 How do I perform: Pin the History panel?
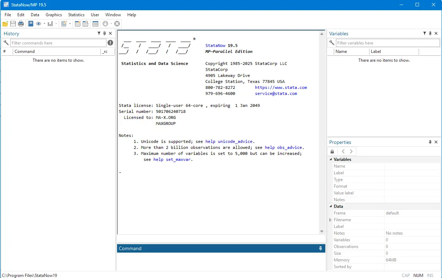click(x=104, y=33)
